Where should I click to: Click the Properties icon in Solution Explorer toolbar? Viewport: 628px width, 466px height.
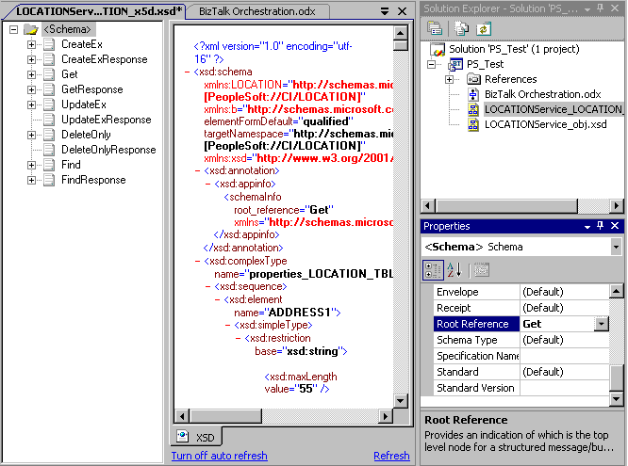(x=435, y=28)
